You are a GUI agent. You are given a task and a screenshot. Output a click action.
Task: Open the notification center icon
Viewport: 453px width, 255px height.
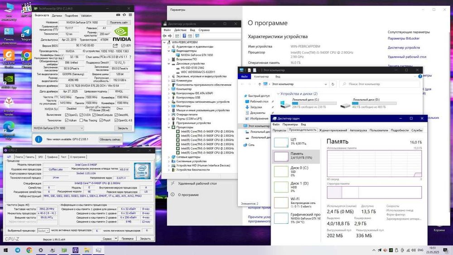tap(445, 250)
